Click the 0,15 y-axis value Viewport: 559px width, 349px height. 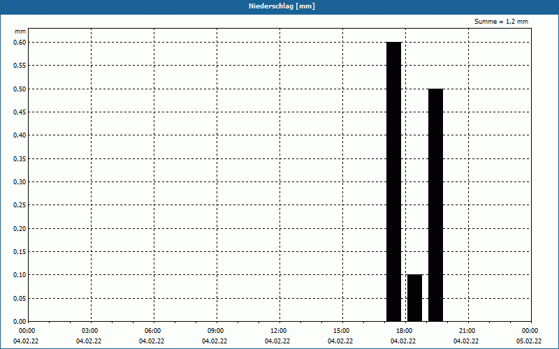tap(20, 252)
